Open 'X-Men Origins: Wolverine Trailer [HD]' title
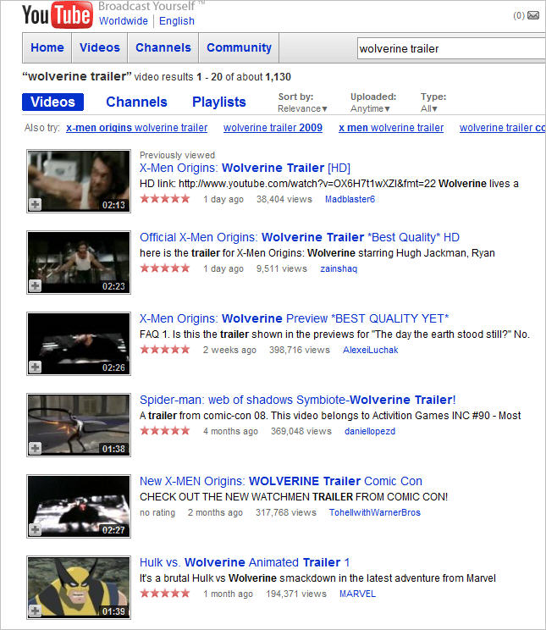Image resolution: width=546 pixels, height=630 pixels. 245,168
